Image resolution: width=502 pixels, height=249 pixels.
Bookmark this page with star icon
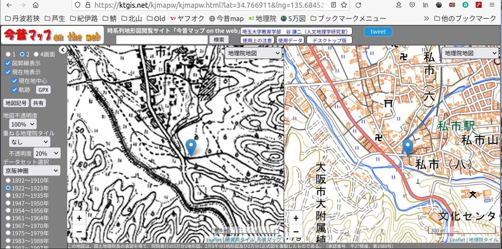pyautogui.click(x=344, y=5)
